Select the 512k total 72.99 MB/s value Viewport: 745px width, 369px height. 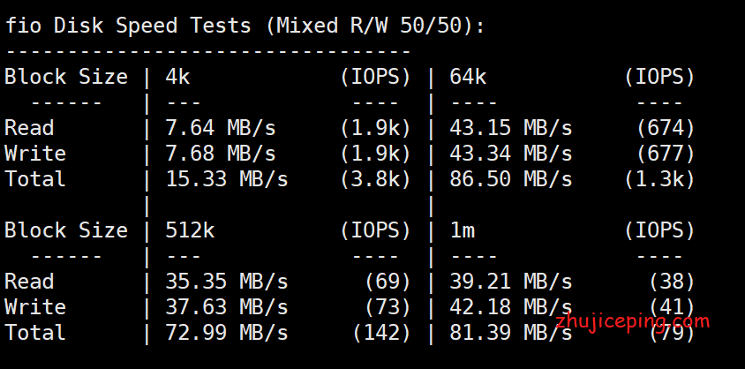[226, 333]
